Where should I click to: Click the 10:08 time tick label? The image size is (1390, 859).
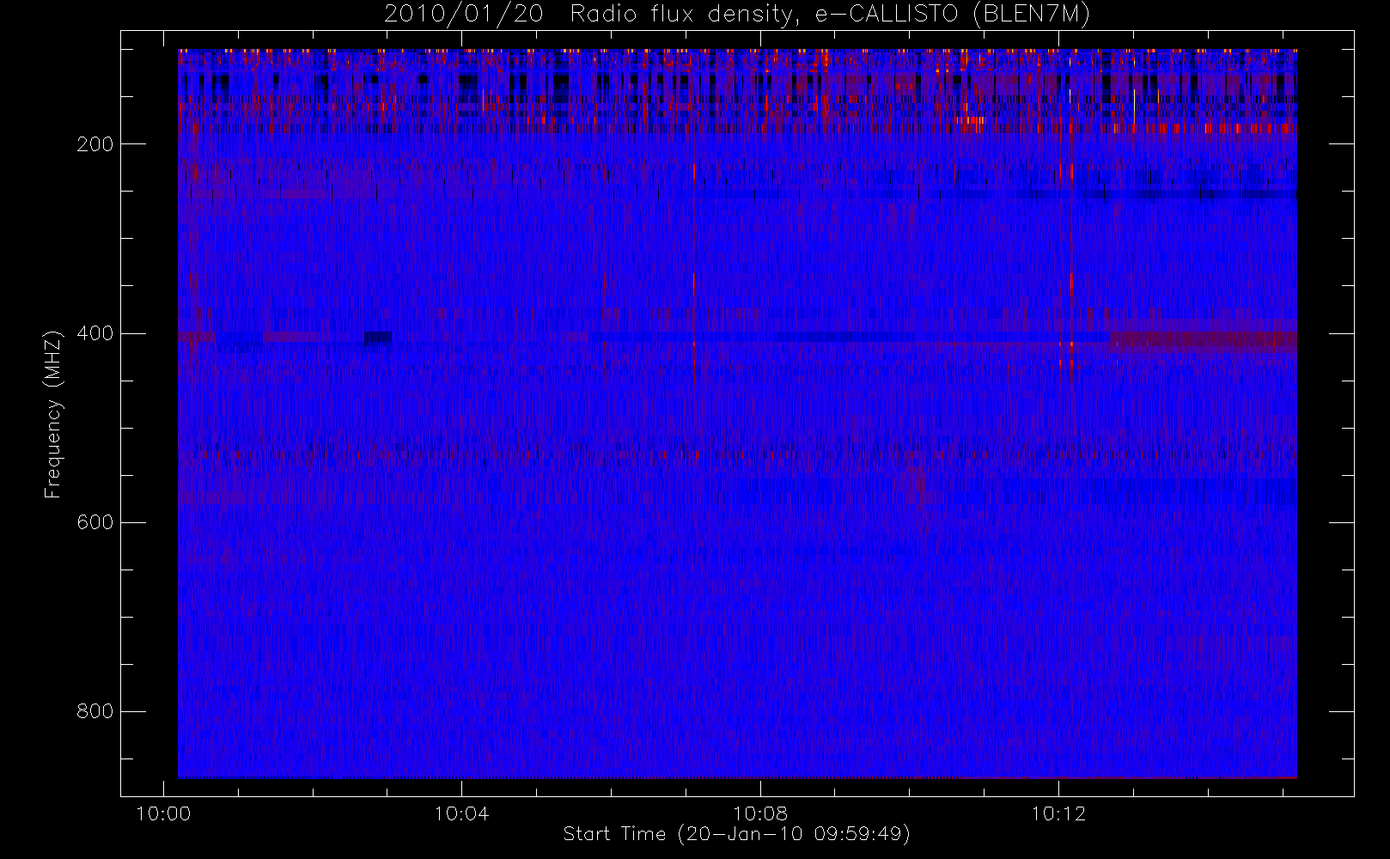[760, 813]
